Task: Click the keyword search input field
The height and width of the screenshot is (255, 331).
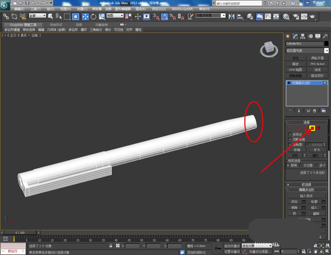Action: click(239, 3)
